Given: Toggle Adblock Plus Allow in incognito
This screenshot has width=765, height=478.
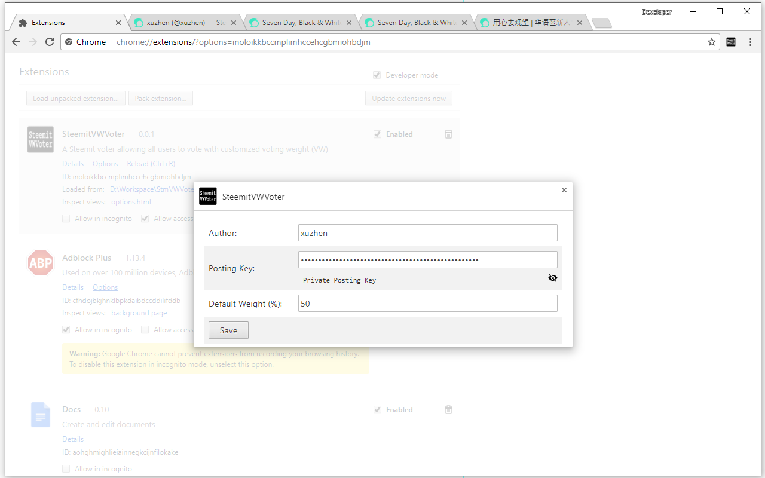Looking at the screenshot, I should 66,330.
